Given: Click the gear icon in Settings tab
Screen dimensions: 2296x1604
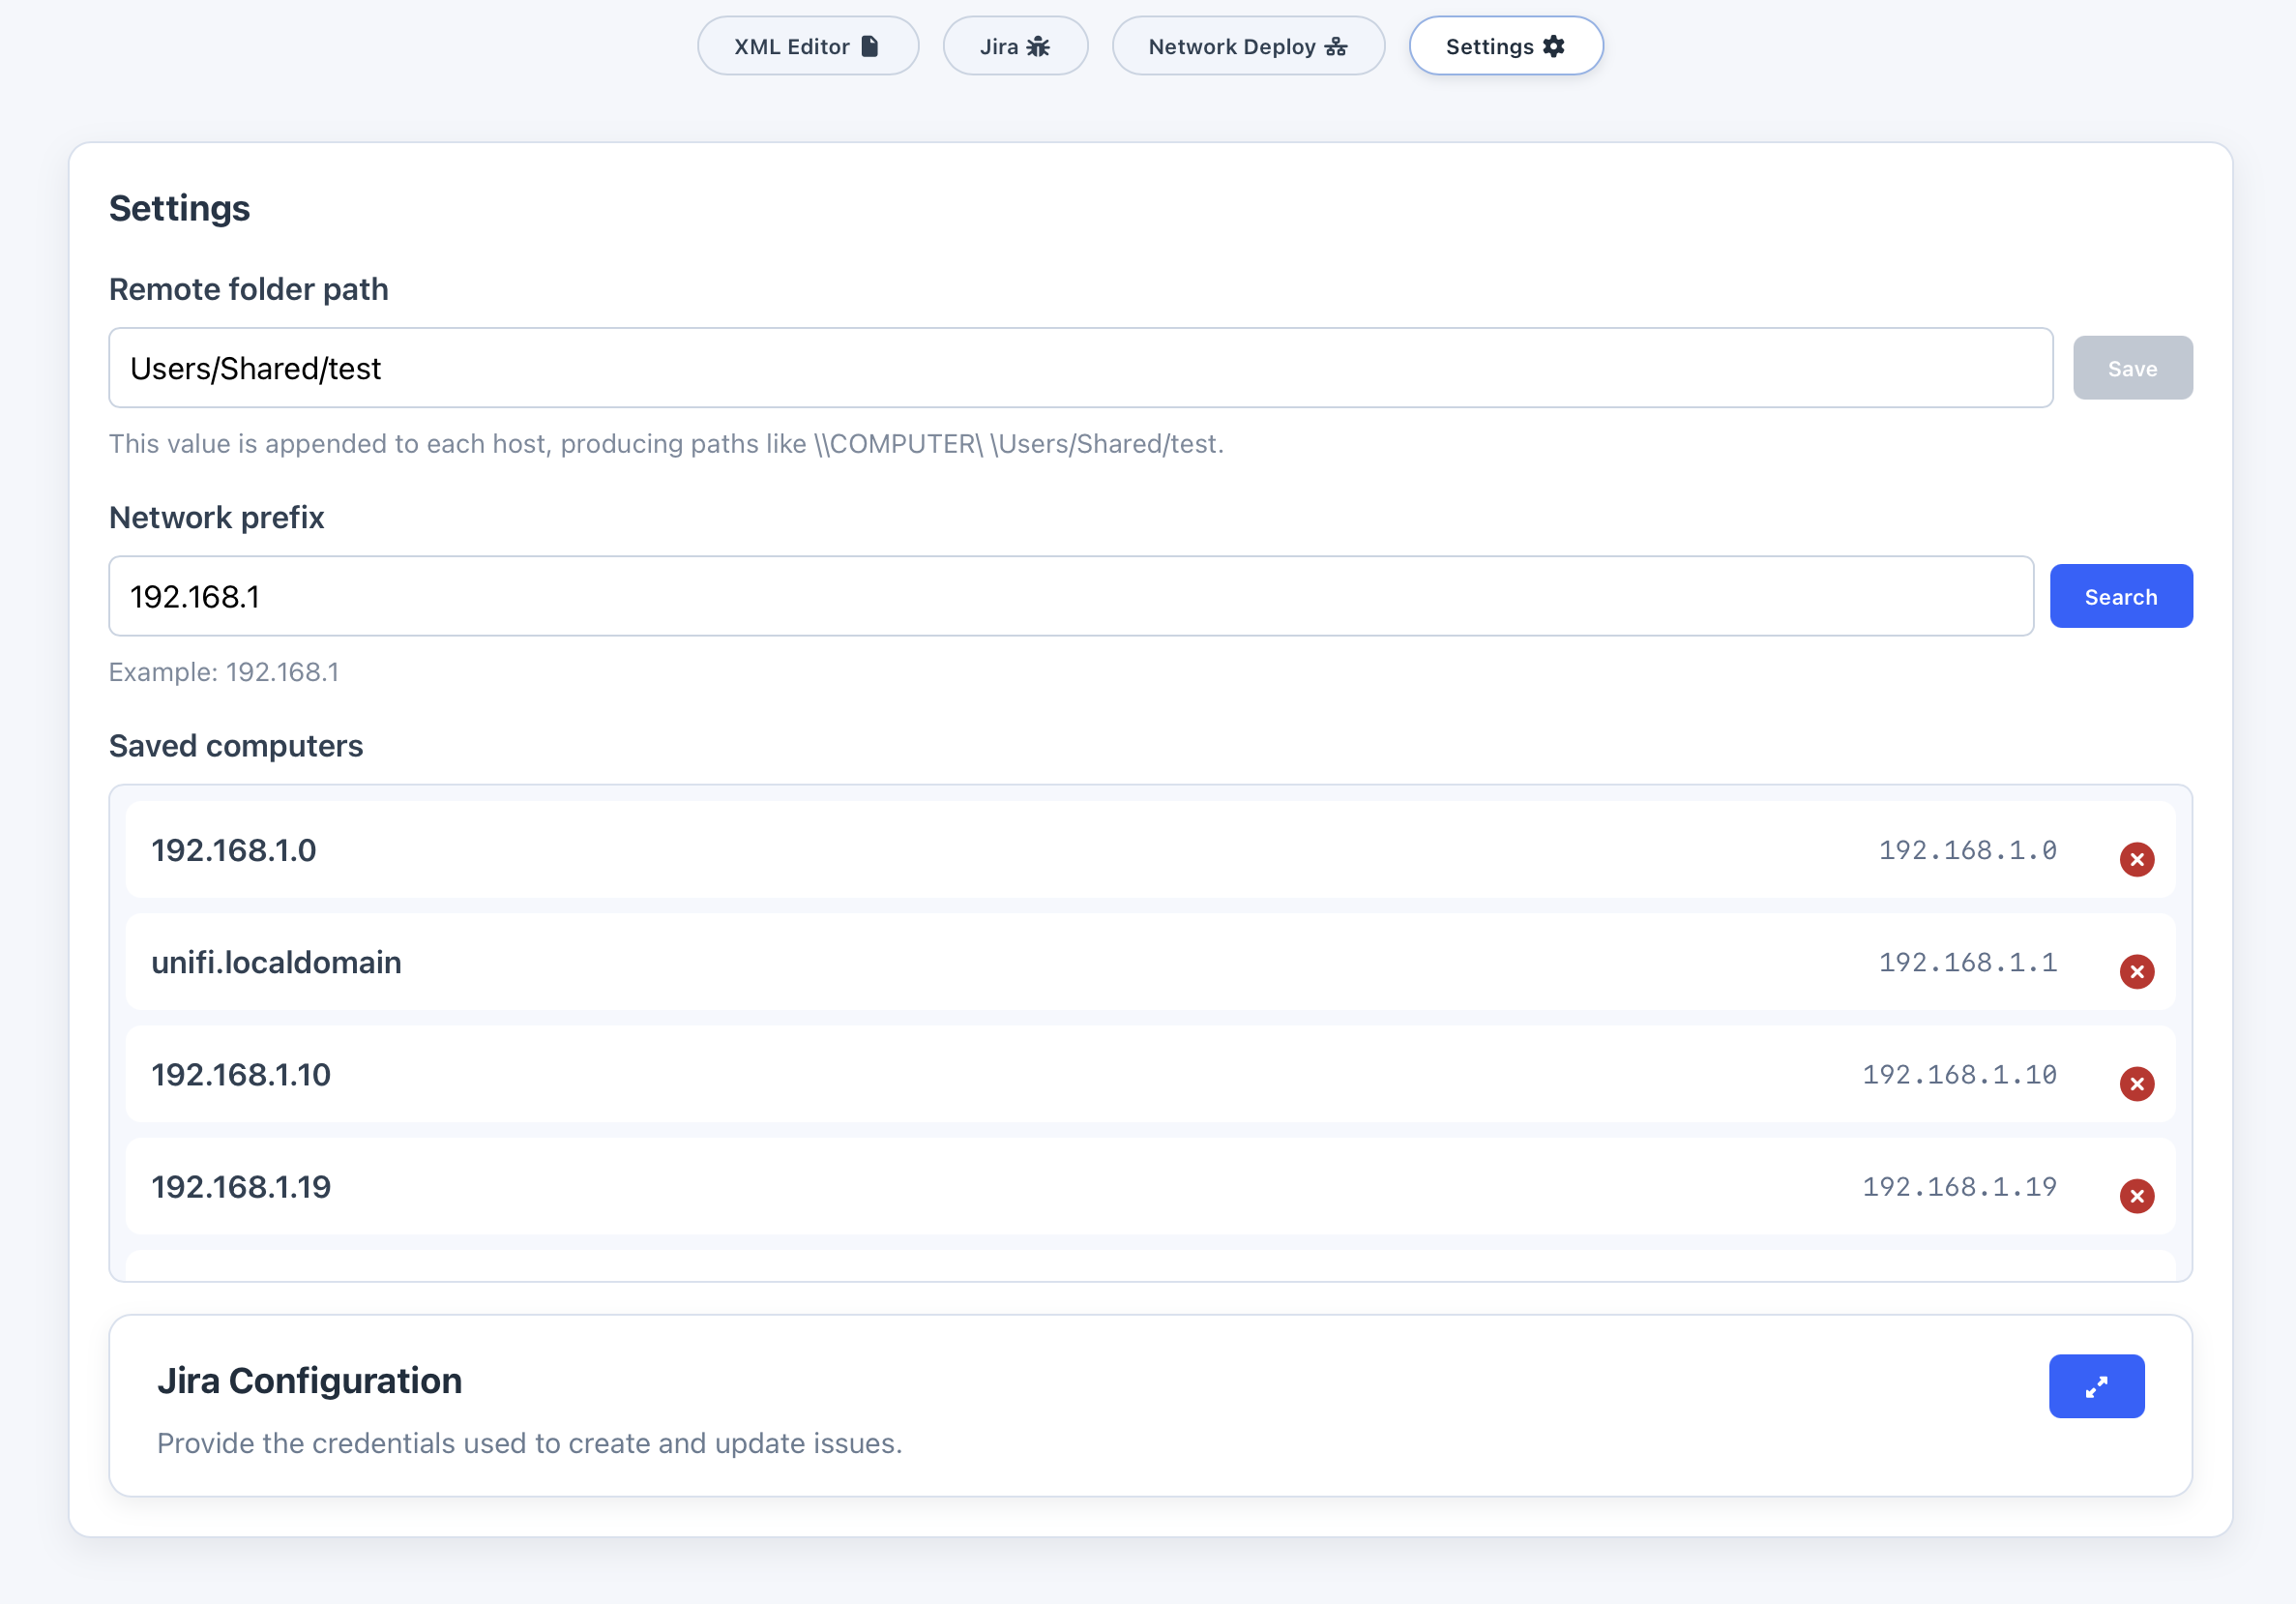Looking at the screenshot, I should click(x=1553, y=46).
